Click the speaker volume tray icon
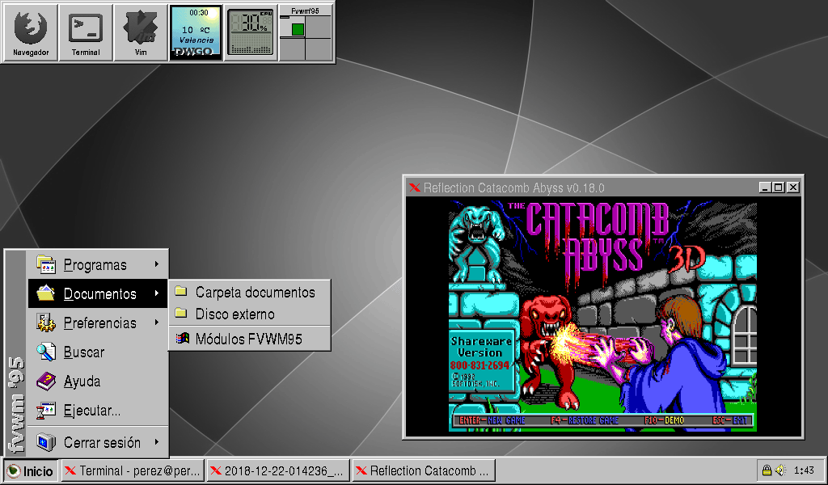Screen dimensions: 828x485 click(x=780, y=470)
